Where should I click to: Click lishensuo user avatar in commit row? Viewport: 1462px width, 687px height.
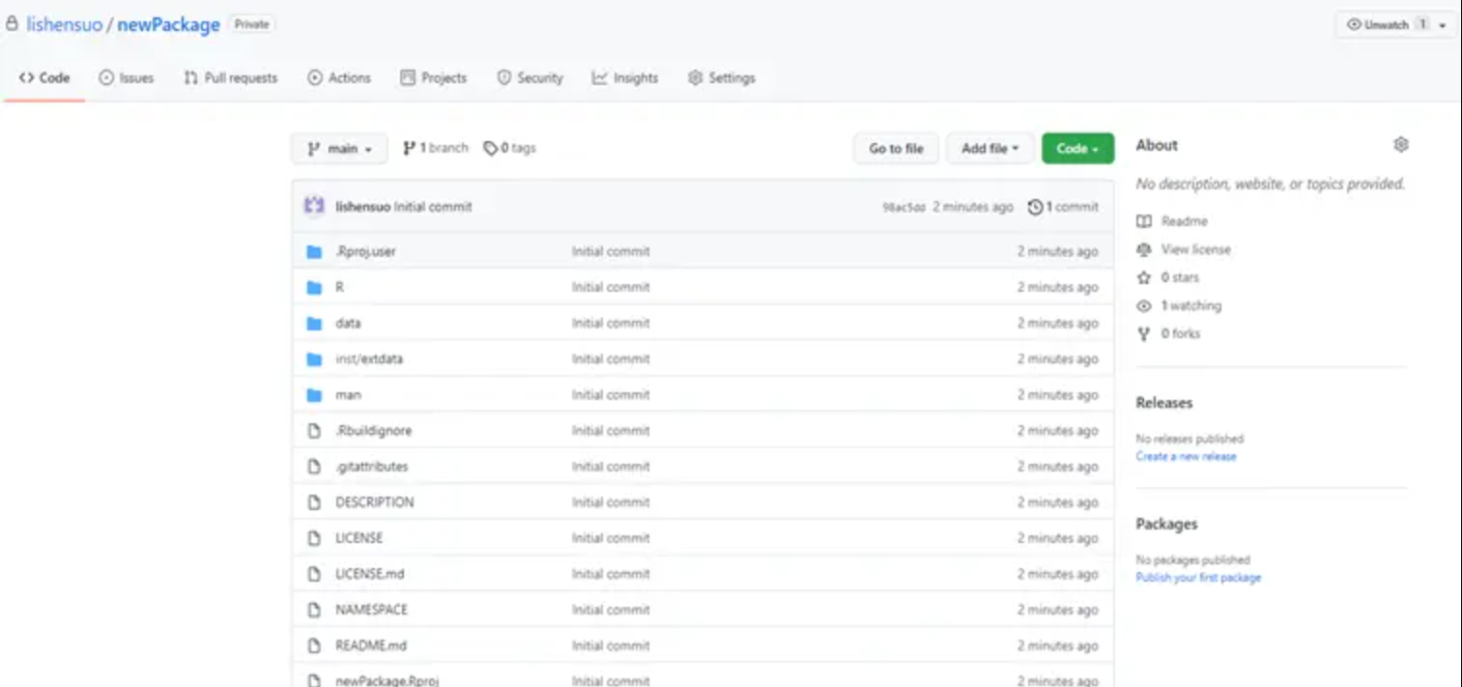[x=314, y=206]
